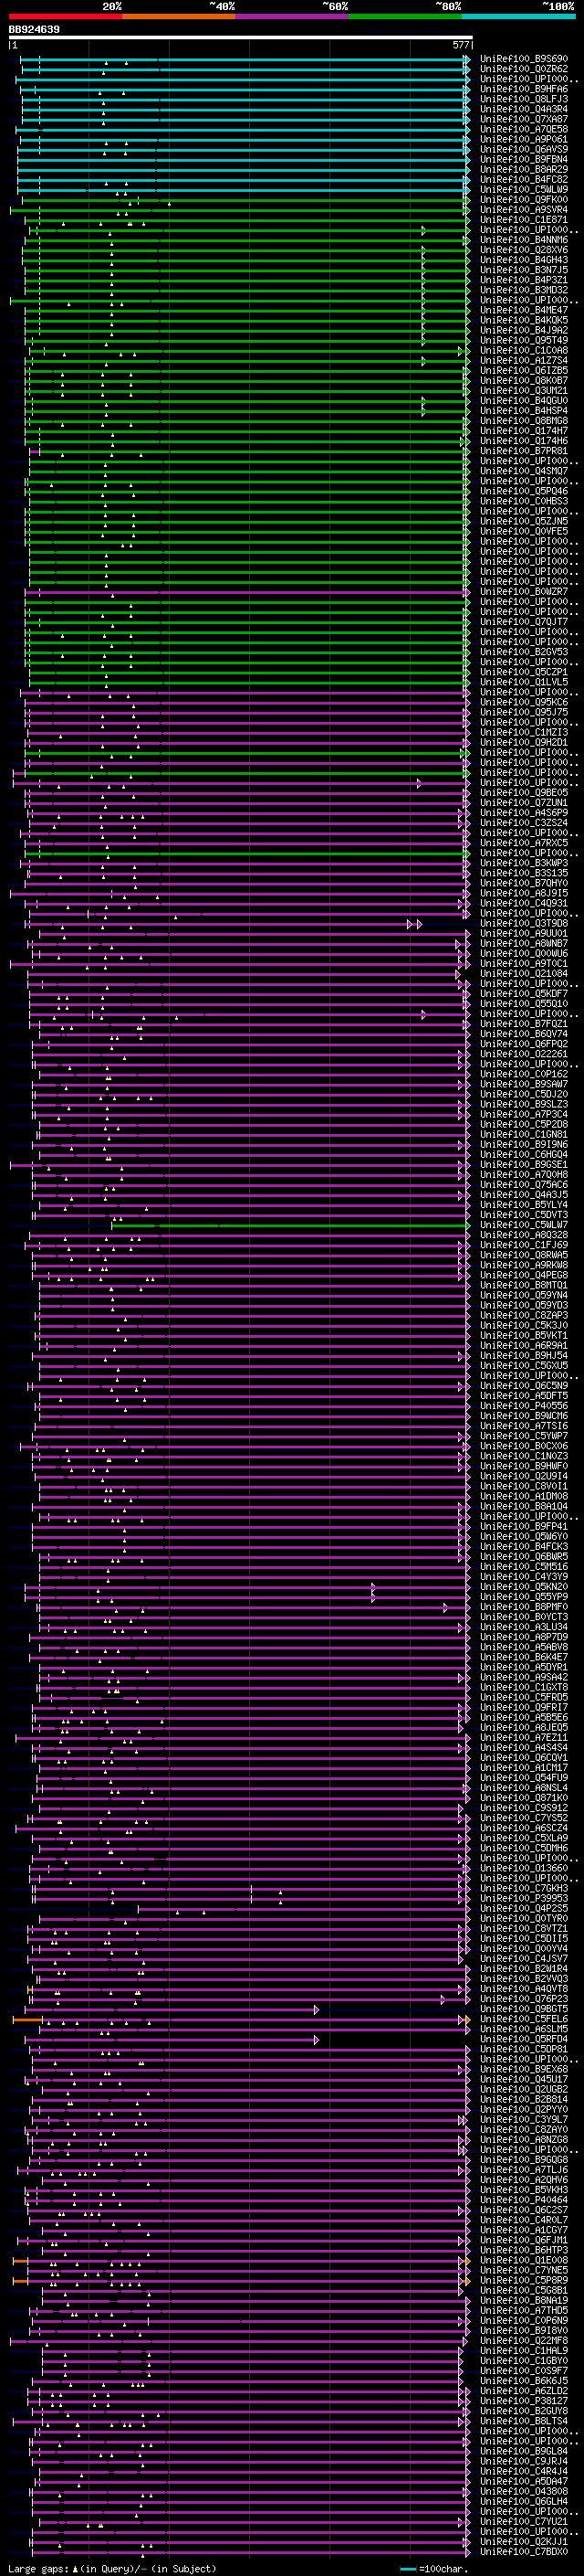Click the cyan ~100% identity legend bar
584x2576 pixels.
(518, 17)
